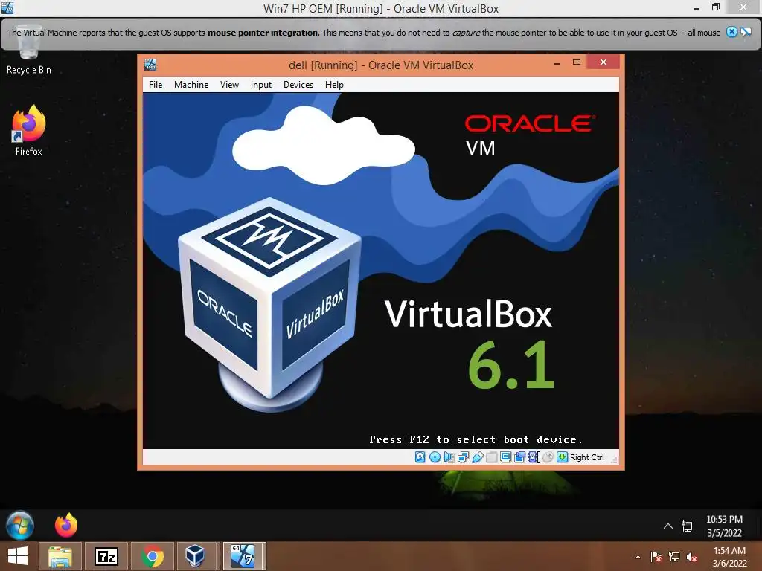Click network icon in Windows 7 tray
Screen dimensions: 762x571
[687, 526]
